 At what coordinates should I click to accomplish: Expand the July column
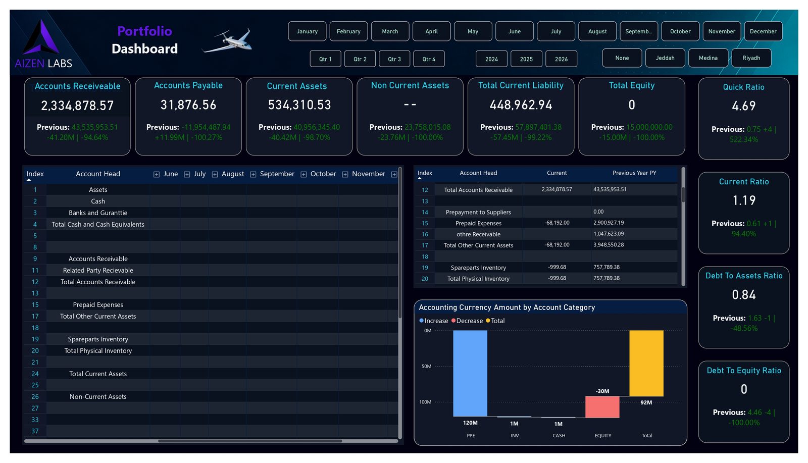187,174
